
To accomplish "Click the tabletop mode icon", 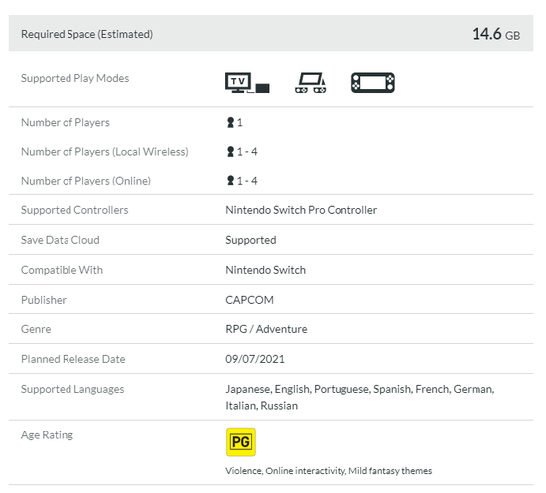I will pos(311,82).
